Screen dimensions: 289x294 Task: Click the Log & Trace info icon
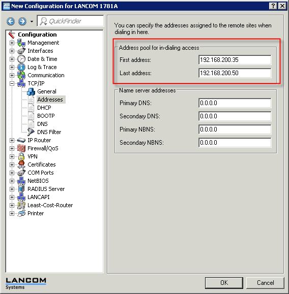pos(21,67)
